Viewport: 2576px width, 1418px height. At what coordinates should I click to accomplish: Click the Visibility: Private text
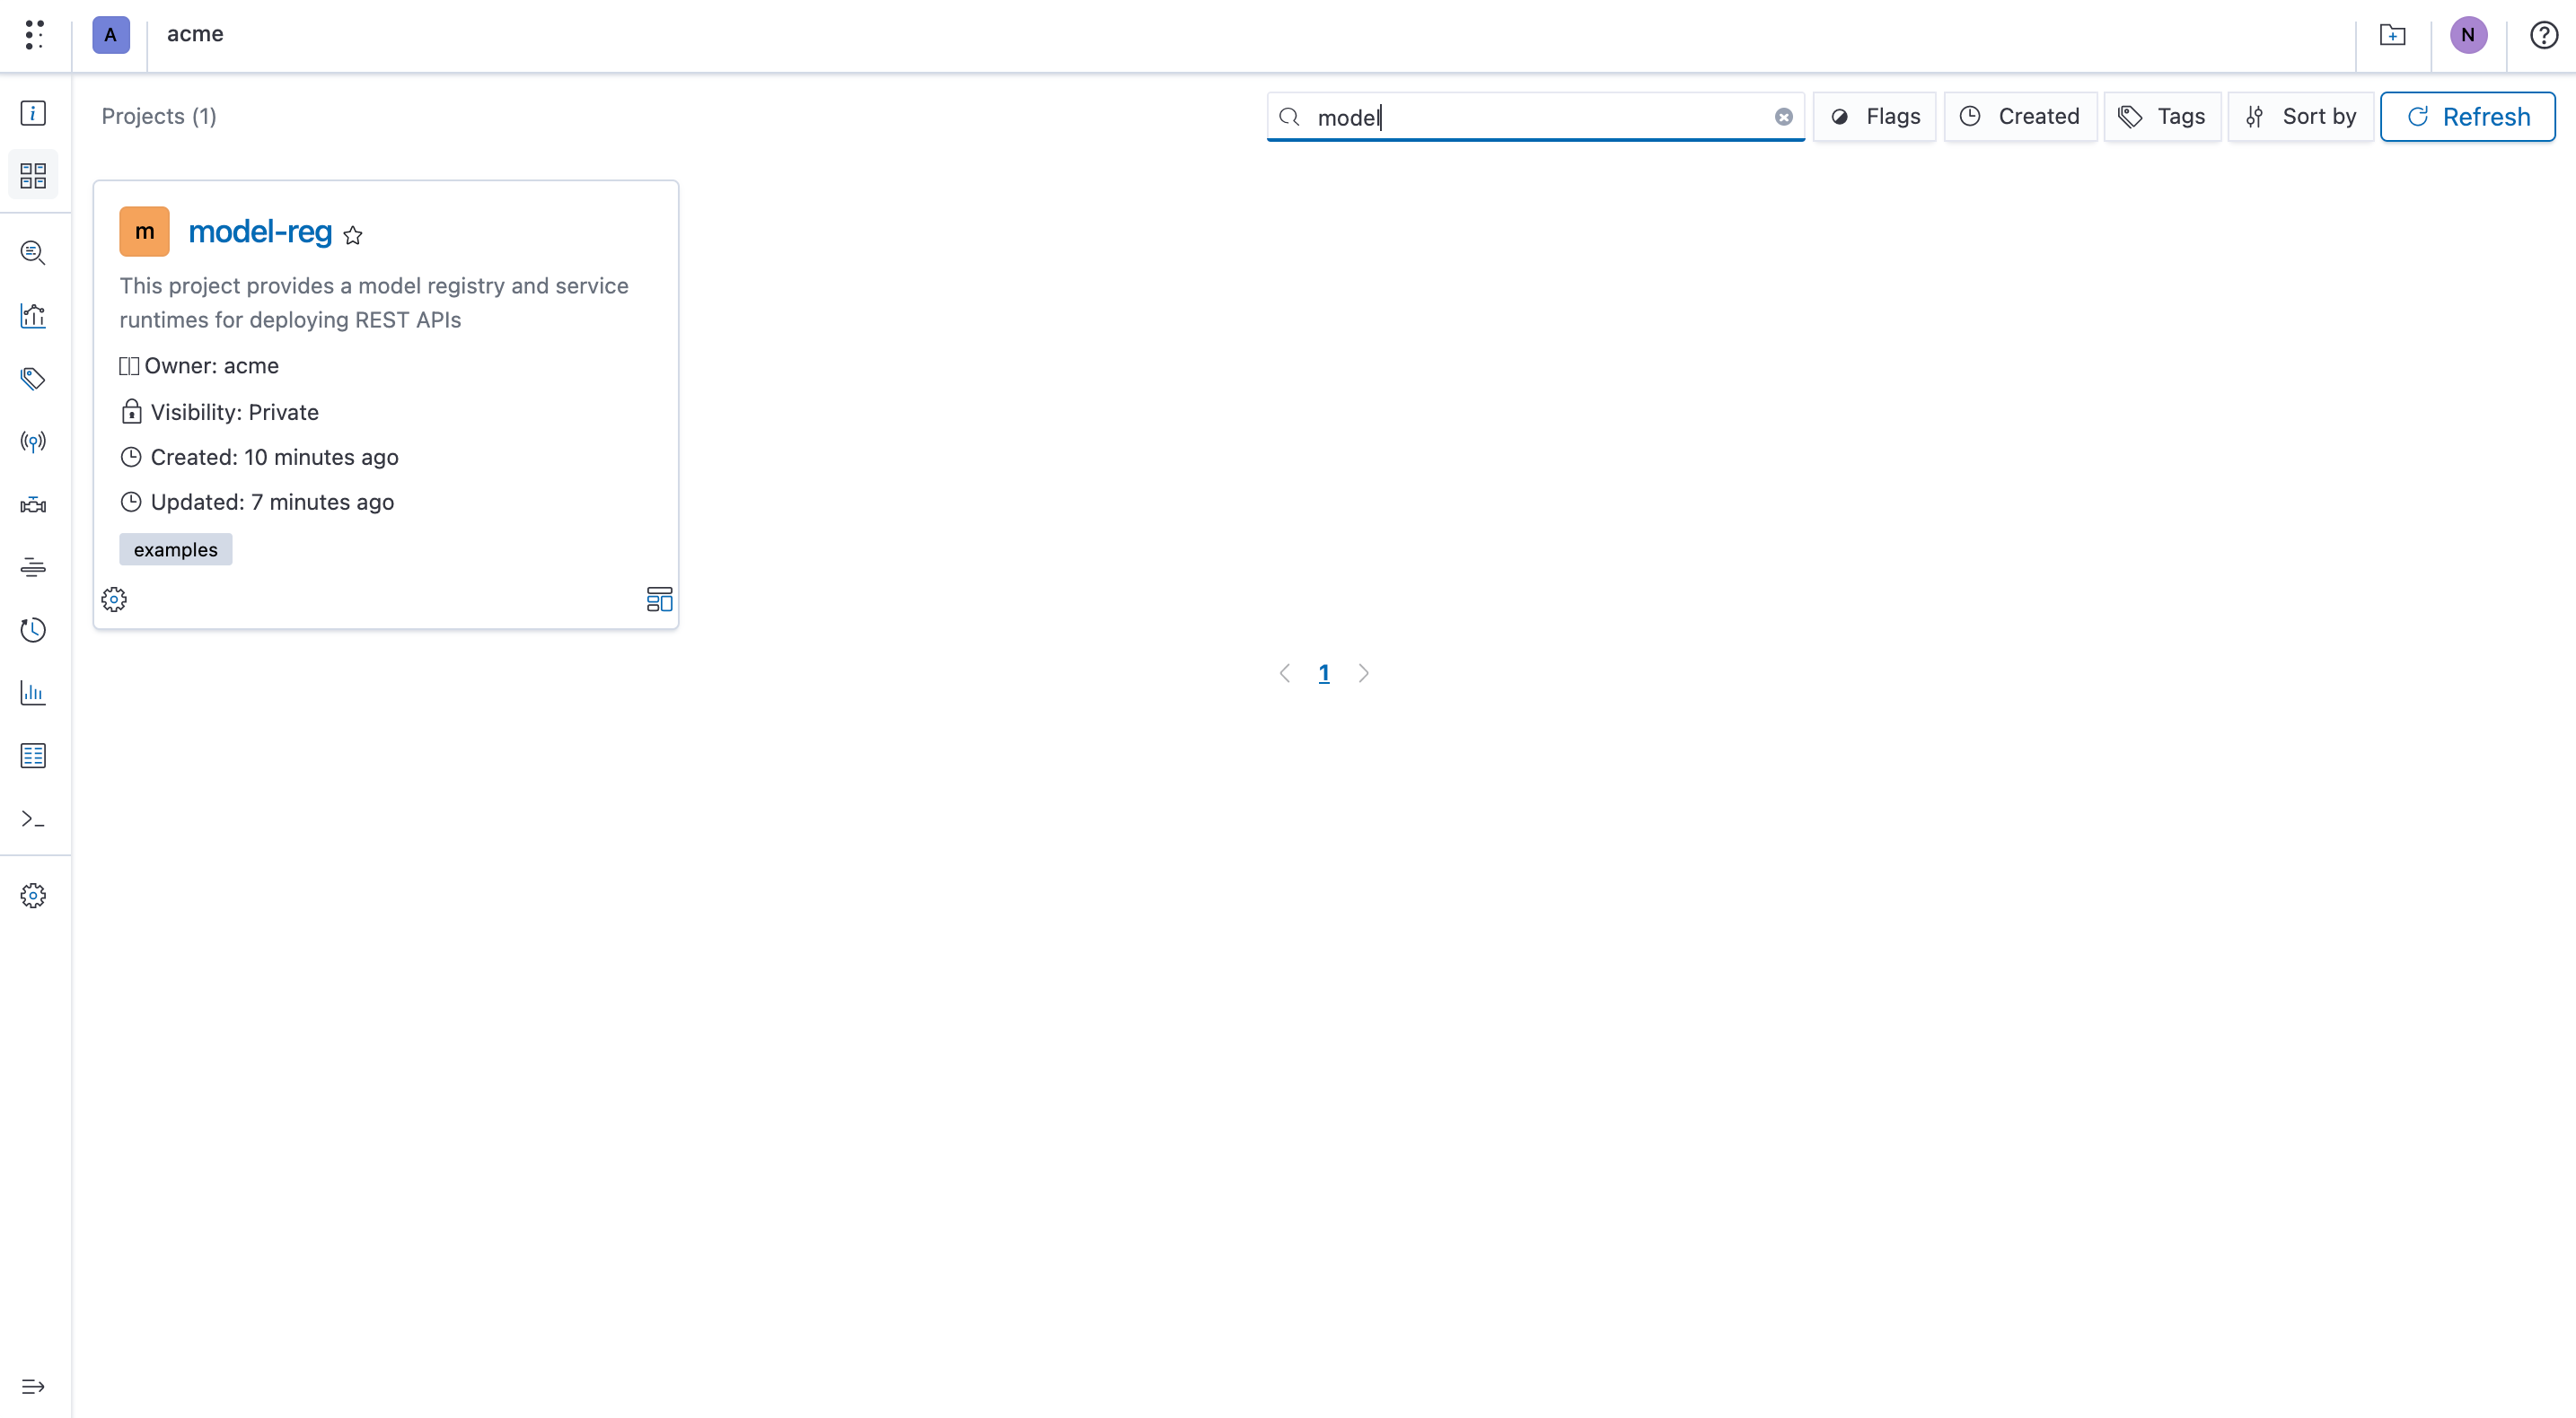234,412
